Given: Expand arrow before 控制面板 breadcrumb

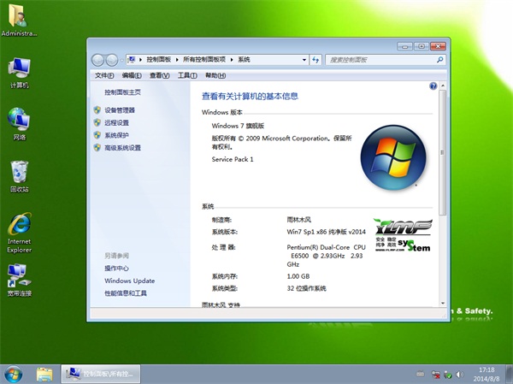Looking at the screenshot, I should point(141,60).
